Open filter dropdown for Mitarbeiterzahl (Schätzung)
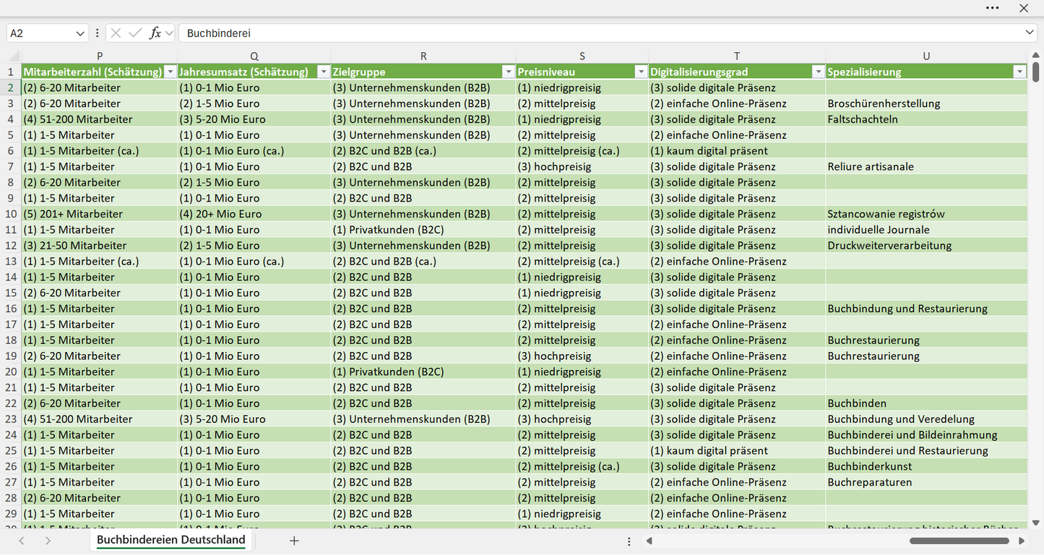Viewport: 1044px width, 555px height. tap(171, 72)
